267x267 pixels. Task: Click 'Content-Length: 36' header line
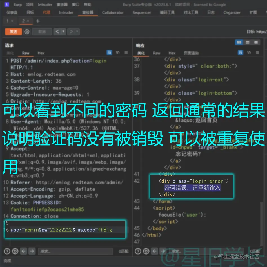pyautogui.click(x=36, y=81)
